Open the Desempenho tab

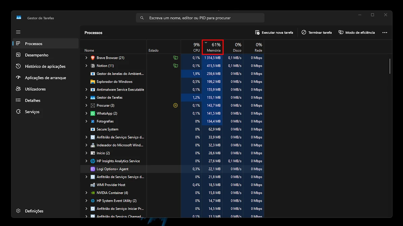click(37, 55)
